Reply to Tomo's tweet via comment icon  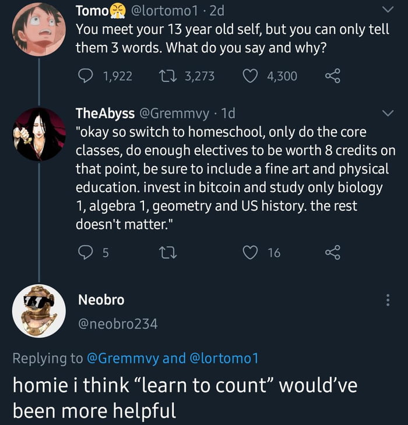pos(85,76)
